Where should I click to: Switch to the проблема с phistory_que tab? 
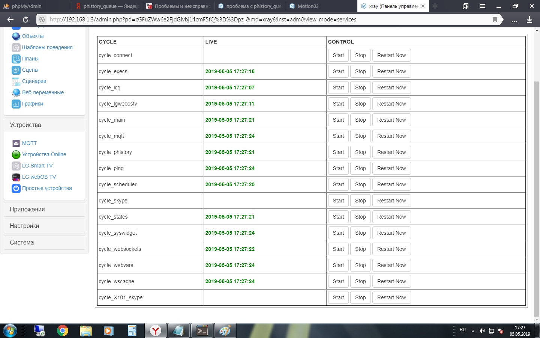250,6
